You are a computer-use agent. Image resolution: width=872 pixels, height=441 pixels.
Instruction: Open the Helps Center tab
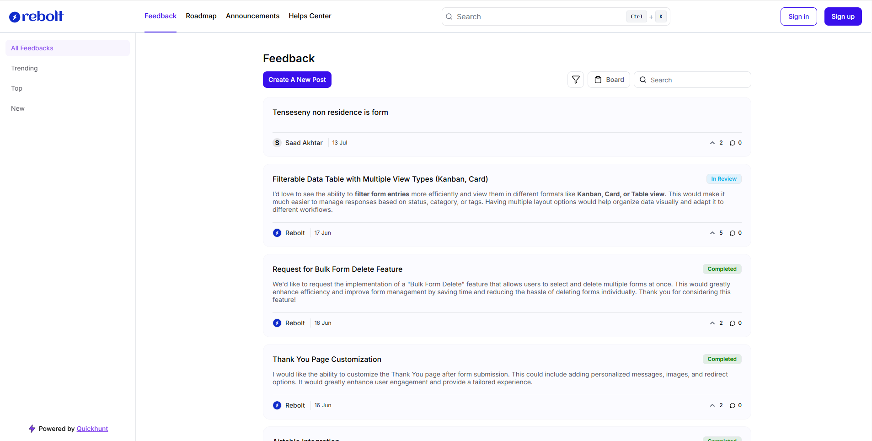pos(310,16)
